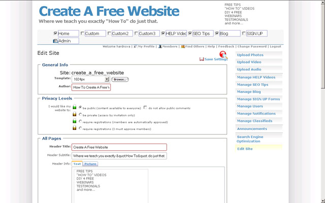
Task: Click the Save Settings floppy disk icon
Action: 202,59
